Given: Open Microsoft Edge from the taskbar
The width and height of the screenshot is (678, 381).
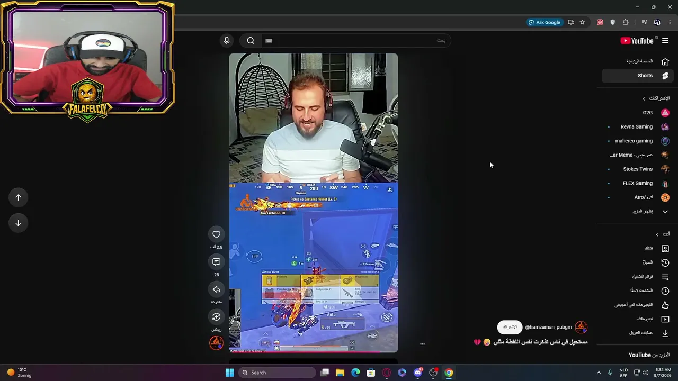Looking at the screenshot, I should pyautogui.click(x=355, y=373).
